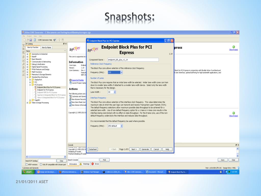The height and width of the screenshot is (196, 261).
Task: Select the console Information tab
Action: (x=73, y=164)
